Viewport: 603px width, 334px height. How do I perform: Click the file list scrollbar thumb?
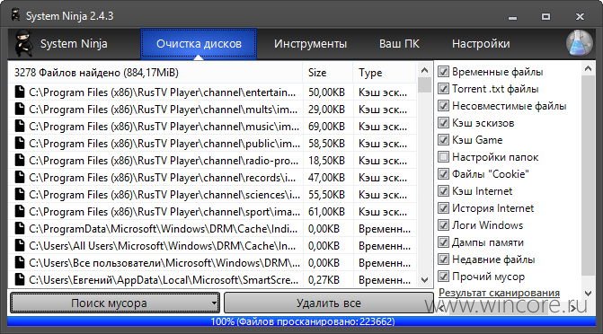[424, 84]
